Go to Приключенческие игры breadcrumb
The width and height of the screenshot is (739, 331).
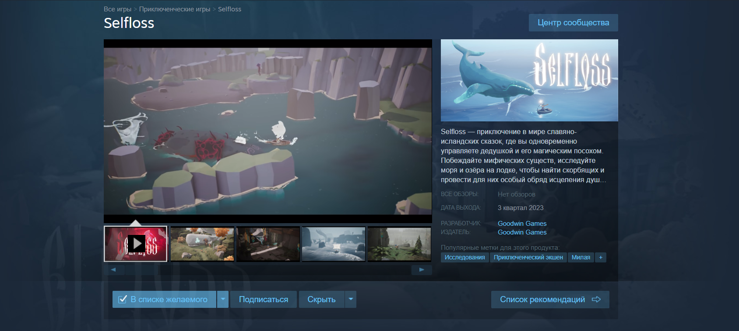(175, 9)
